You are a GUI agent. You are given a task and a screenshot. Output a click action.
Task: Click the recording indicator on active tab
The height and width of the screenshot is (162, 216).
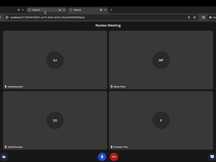[101, 10]
